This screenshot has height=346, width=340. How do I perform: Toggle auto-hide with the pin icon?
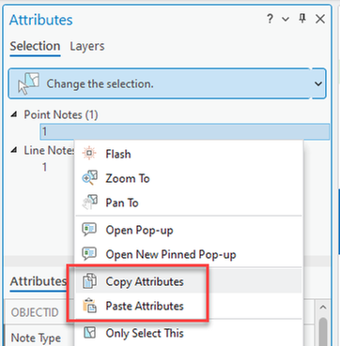click(302, 19)
